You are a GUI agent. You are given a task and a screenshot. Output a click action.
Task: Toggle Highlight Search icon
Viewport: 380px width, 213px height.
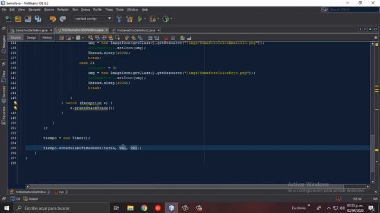(x=111, y=38)
